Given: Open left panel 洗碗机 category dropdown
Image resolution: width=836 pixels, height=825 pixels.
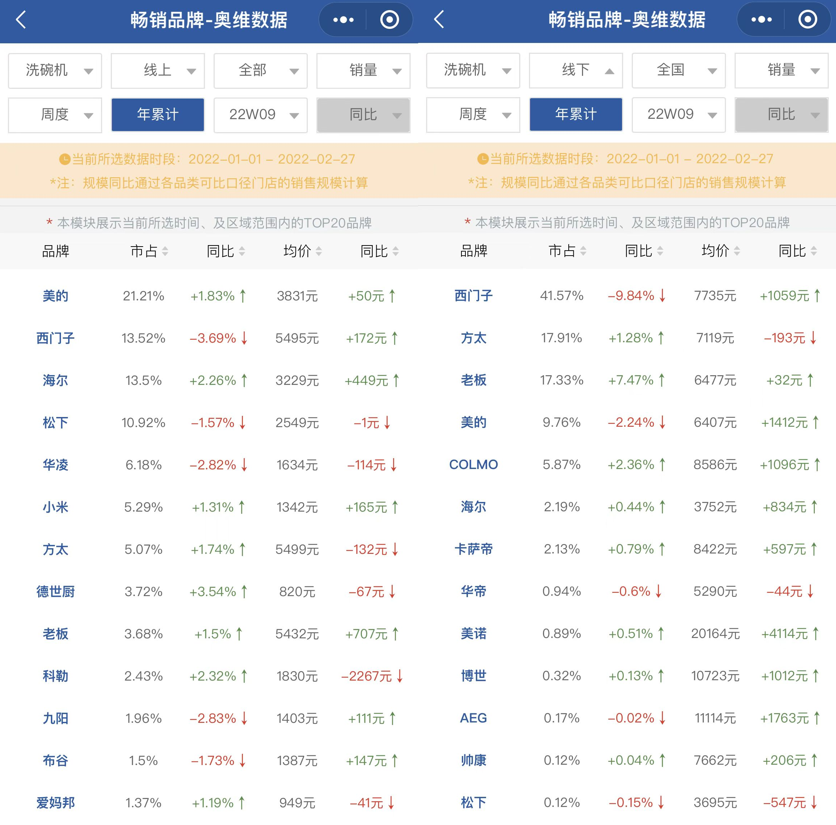Looking at the screenshot, I should (55, 71).
